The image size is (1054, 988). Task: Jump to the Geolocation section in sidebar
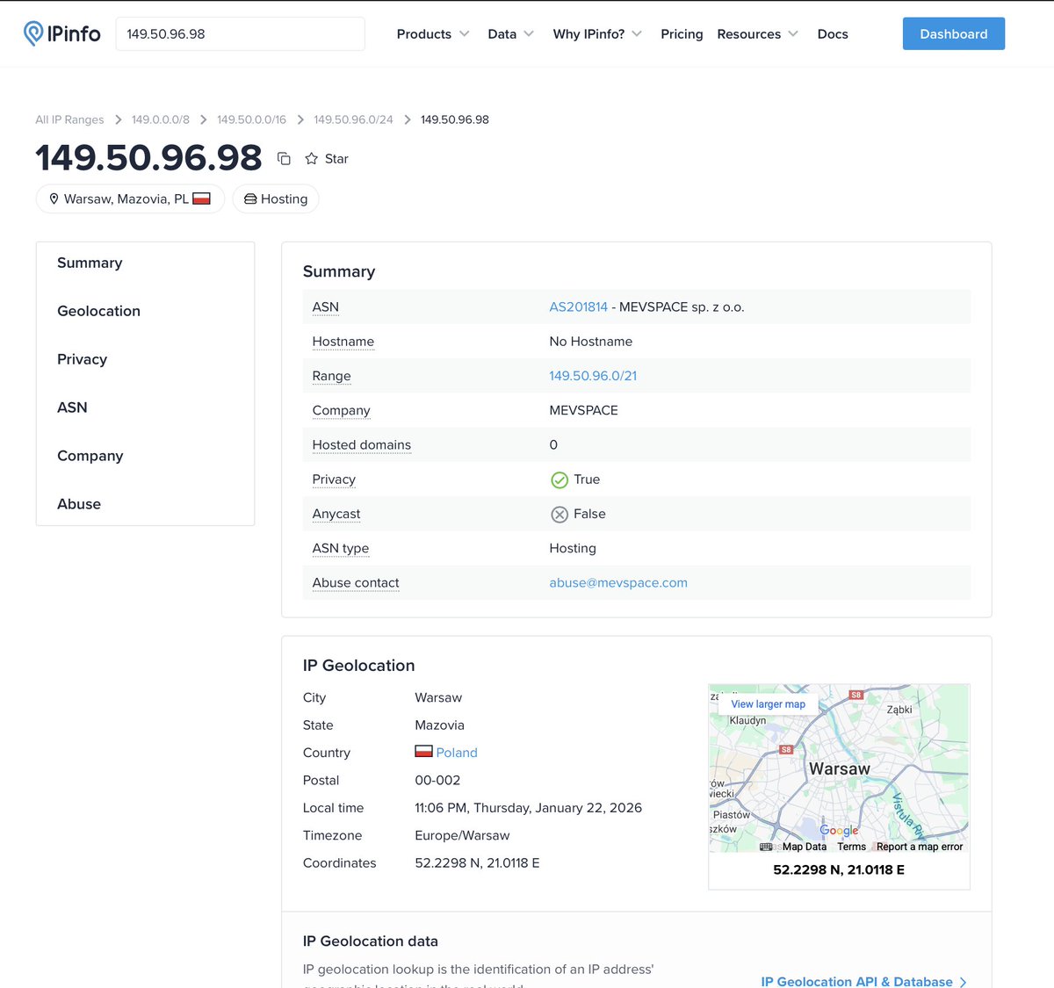[98, 311]
